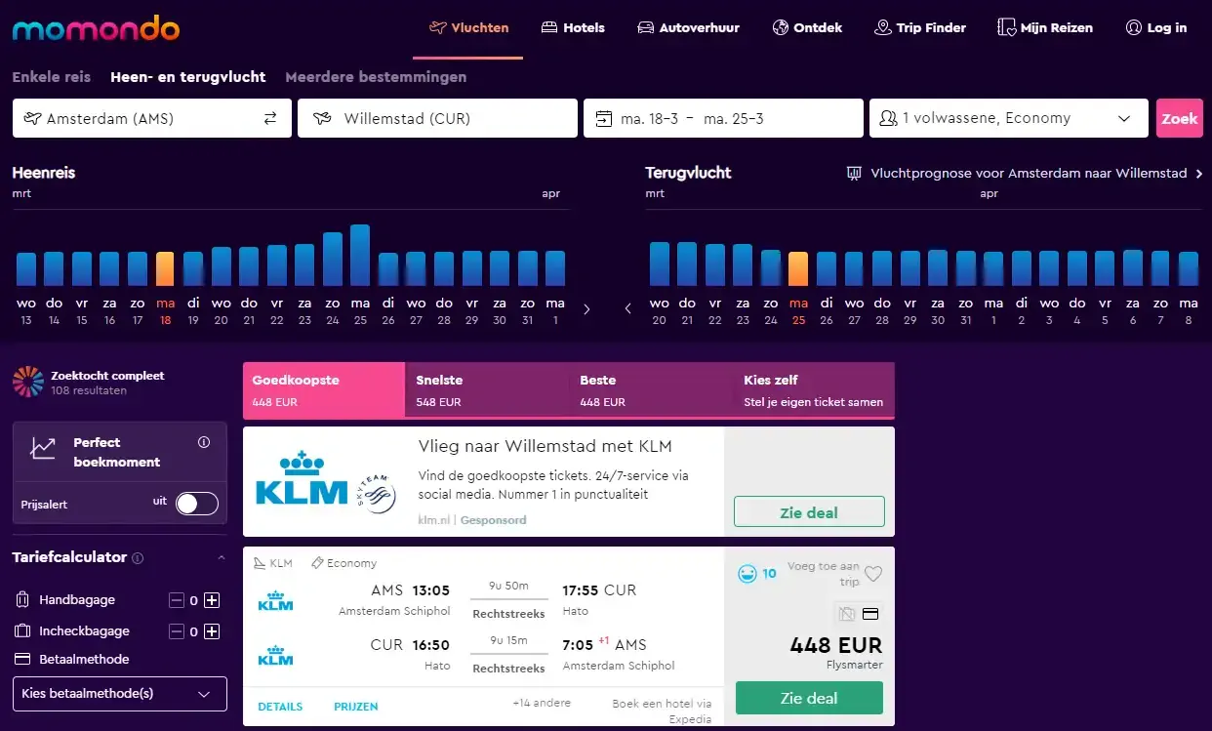Decrease Handbagage count

click(177, 600)
